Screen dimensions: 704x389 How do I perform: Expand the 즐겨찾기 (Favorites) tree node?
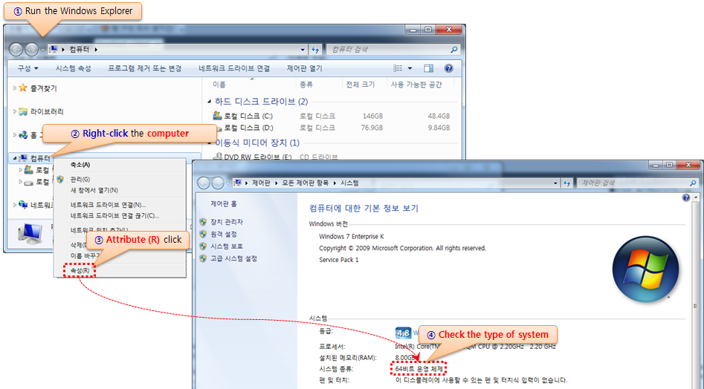click(x=14, y=88)
